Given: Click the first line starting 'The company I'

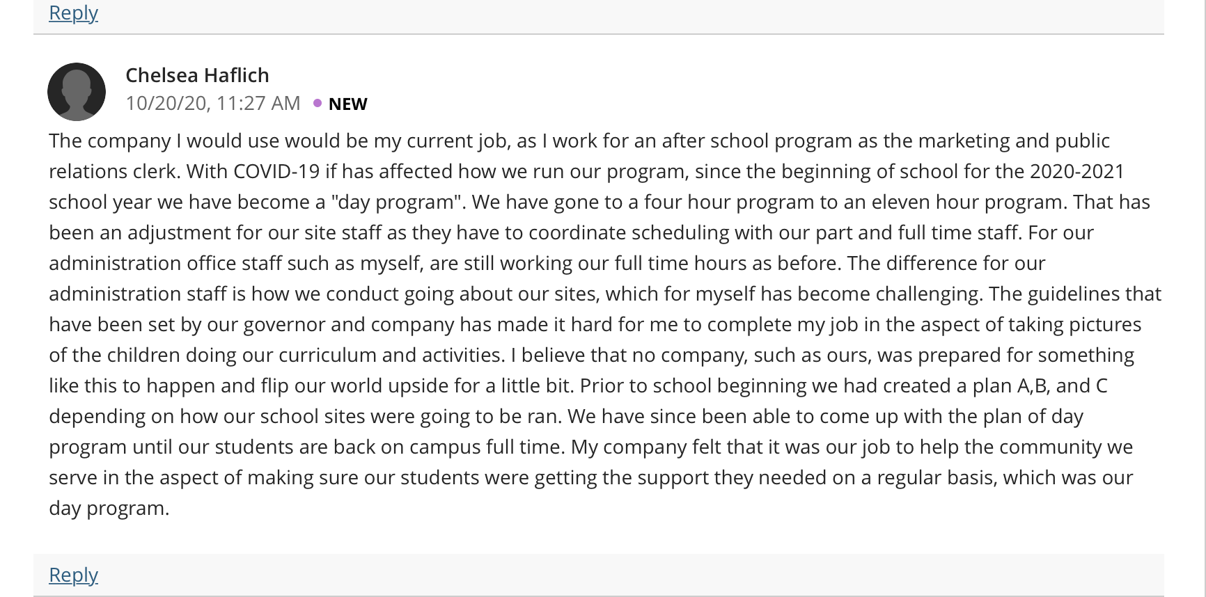Looking at the screenshot, I should [x=579, y=141].
